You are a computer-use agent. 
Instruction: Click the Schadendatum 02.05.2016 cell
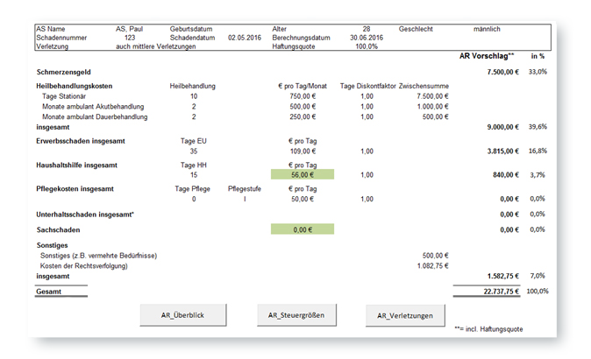[x=246, y=39]
